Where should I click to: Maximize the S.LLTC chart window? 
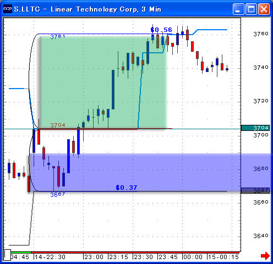pos(251,9)
